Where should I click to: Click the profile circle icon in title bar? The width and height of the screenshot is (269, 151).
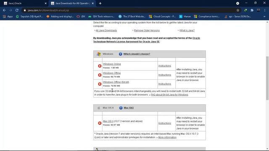point(237,3)
